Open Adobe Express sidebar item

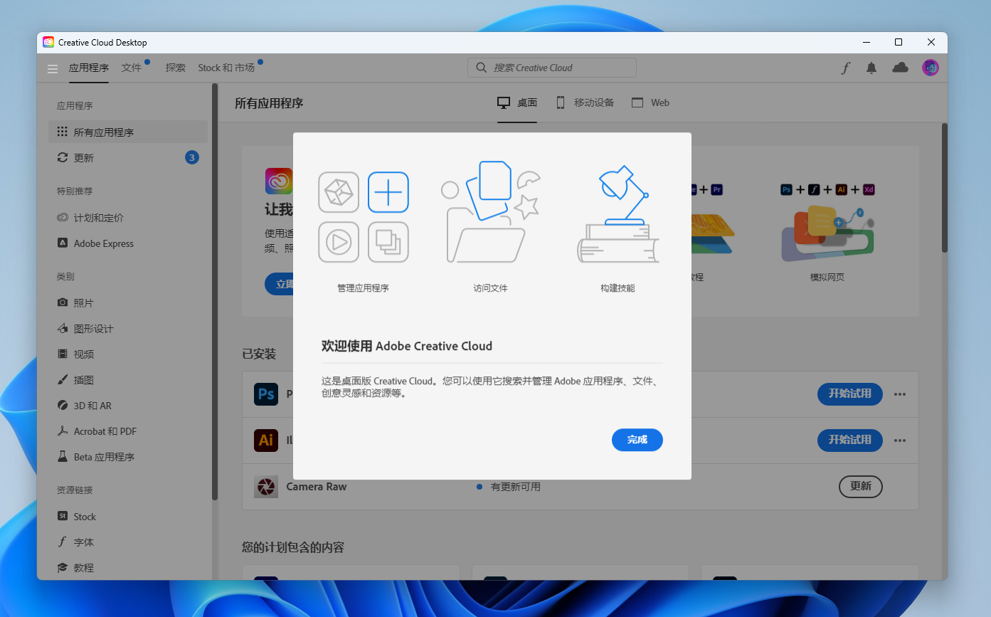(x=128, y=243)
